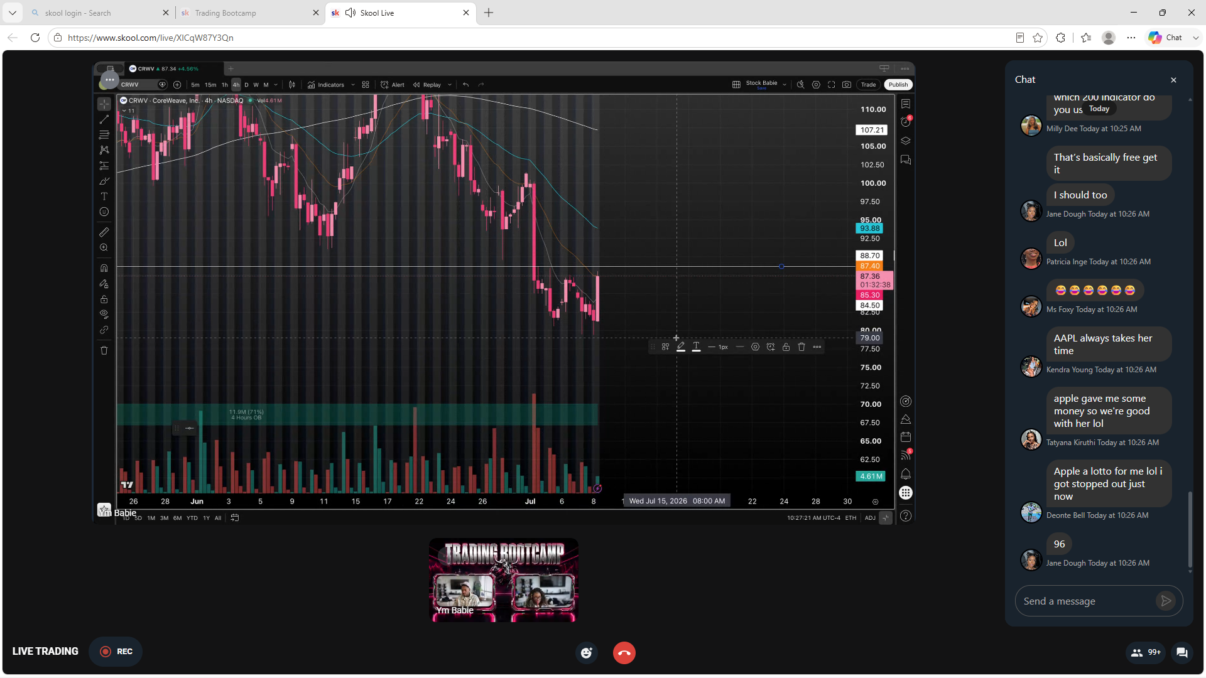
Task: Change the text color swatch
Action: coord(696,347)
